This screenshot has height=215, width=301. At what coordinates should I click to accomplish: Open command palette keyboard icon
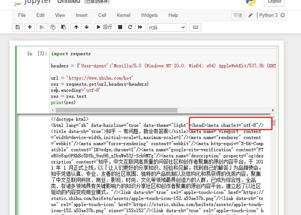tap(195, 27)
